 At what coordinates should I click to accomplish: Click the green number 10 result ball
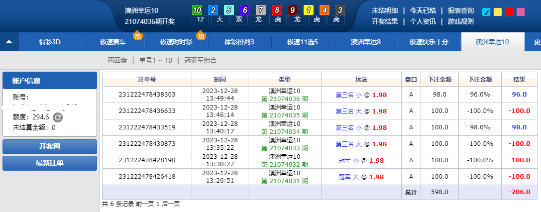click(197, 10)
